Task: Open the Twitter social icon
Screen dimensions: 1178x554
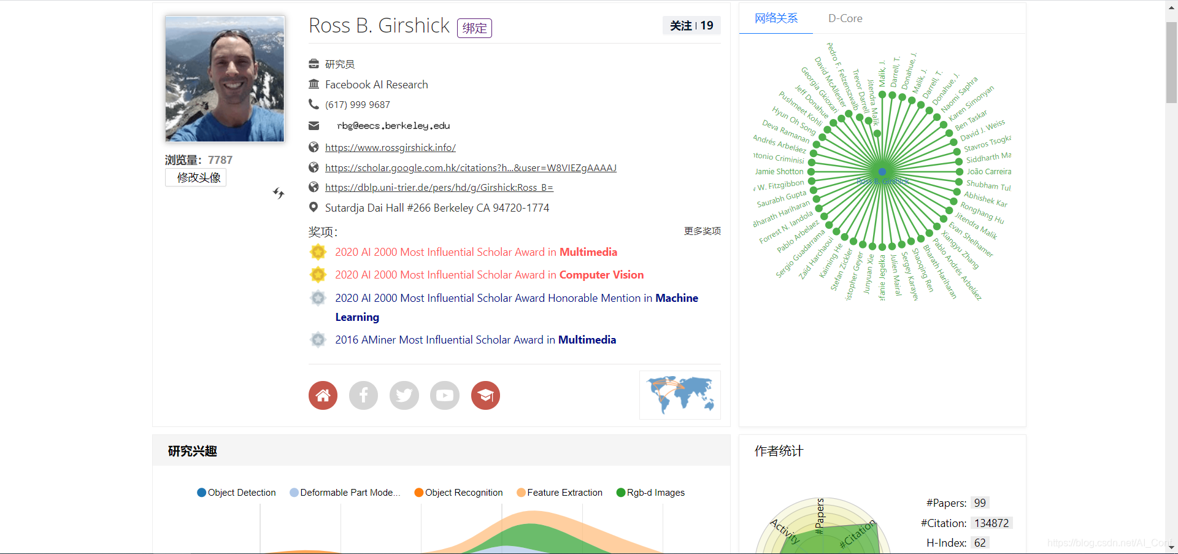Action: click(404, 395)
